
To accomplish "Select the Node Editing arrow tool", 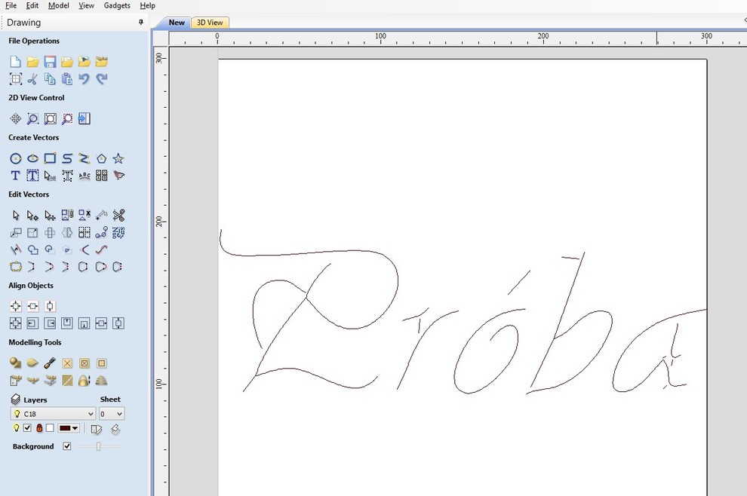I will pyautogui.click(x=32, y=216).
